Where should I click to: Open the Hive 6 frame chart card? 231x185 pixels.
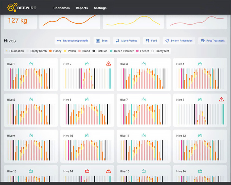(87, 110)
